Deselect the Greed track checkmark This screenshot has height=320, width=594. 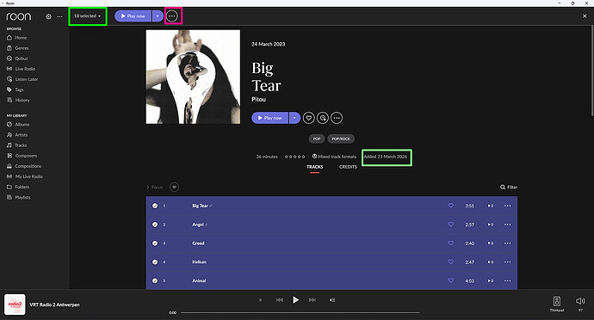pyautogui.click(x=155, y=243)
